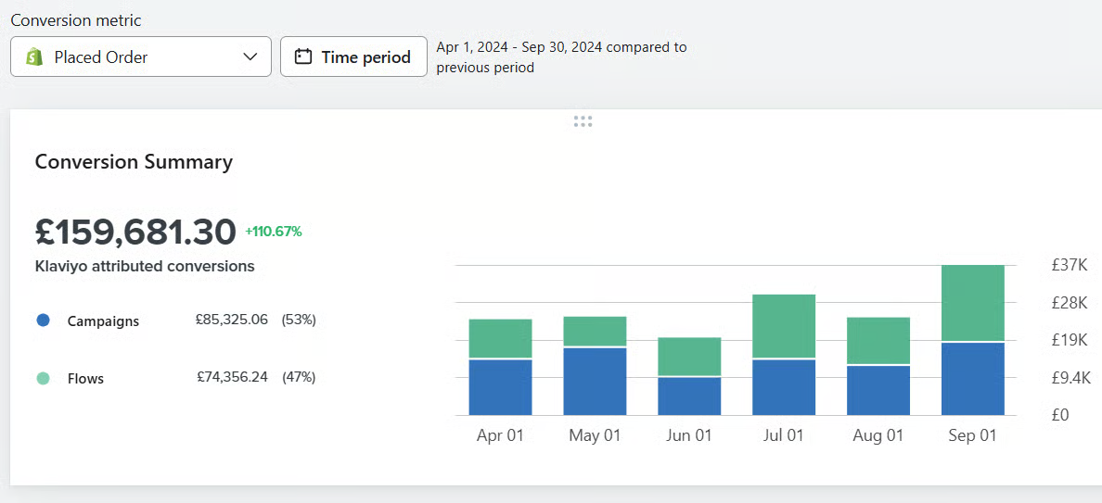Expand the dropdown chevron beside Placed Order
This screenshot has width=1102, height=503.
point(250,57)
